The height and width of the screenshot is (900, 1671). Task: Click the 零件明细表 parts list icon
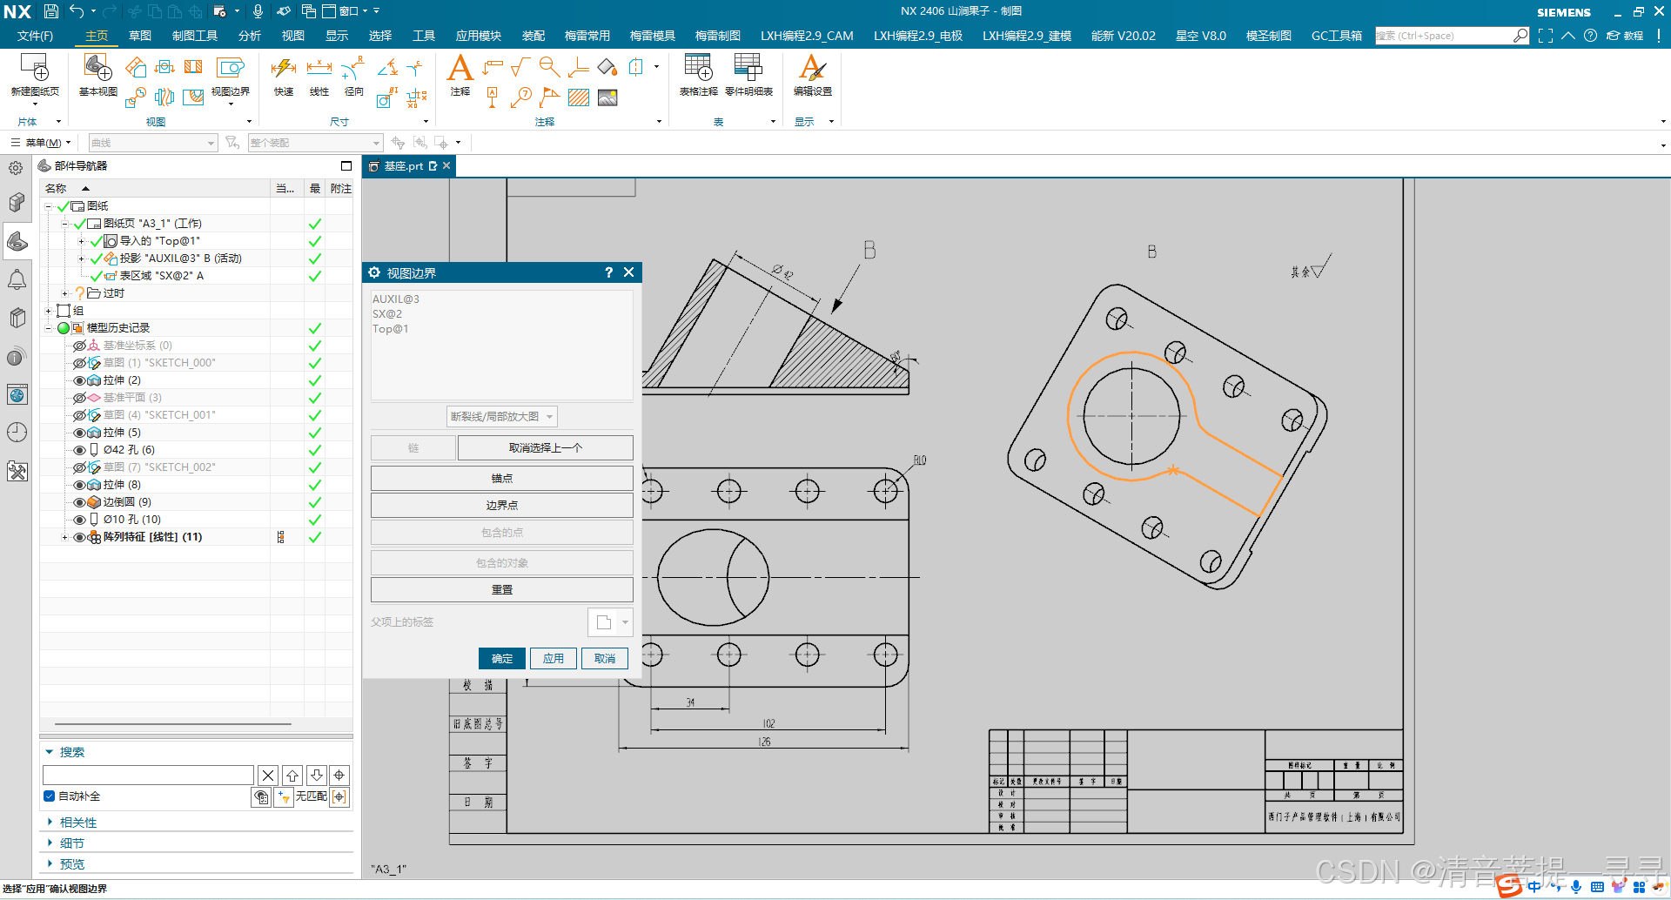click(748, 68)
